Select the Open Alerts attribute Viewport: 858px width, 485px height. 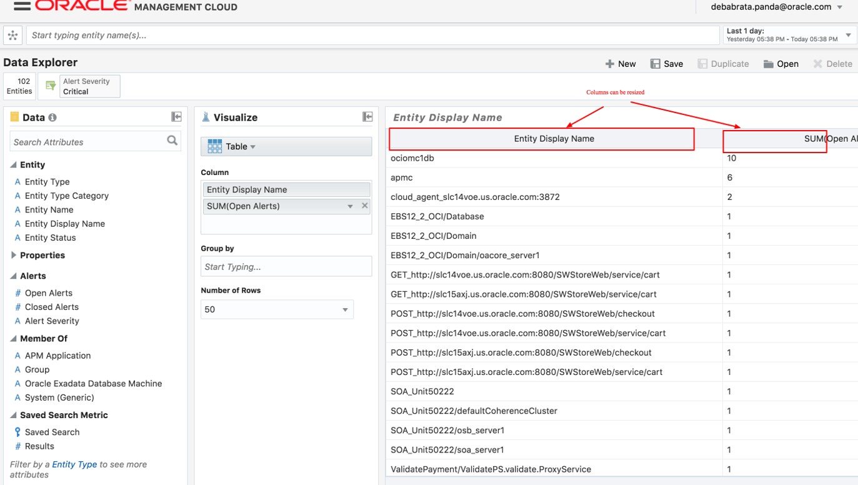[x=49, y=293]
